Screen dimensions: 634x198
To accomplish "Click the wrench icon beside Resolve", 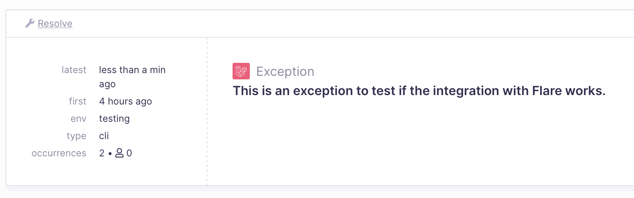I will point(30,24).
